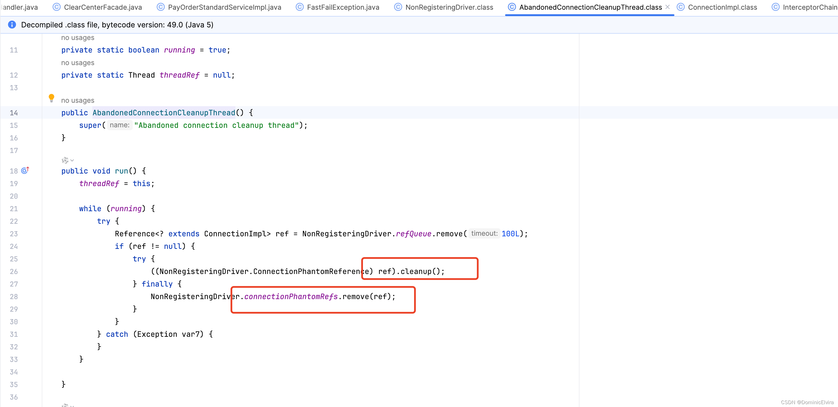Click the 'threadRef' field declaration on line 12
The image size is (838, 407).
coord(179,75)
